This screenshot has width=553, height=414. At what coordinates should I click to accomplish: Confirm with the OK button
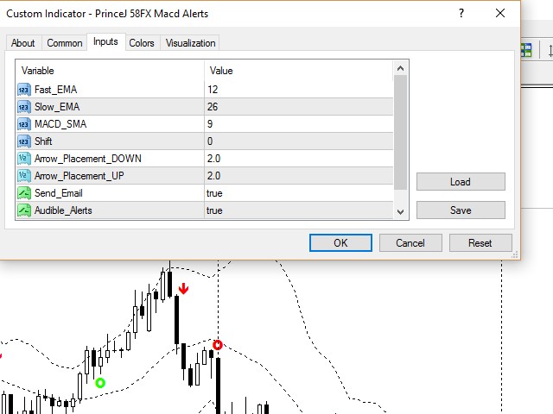click(x=340, y=243)
